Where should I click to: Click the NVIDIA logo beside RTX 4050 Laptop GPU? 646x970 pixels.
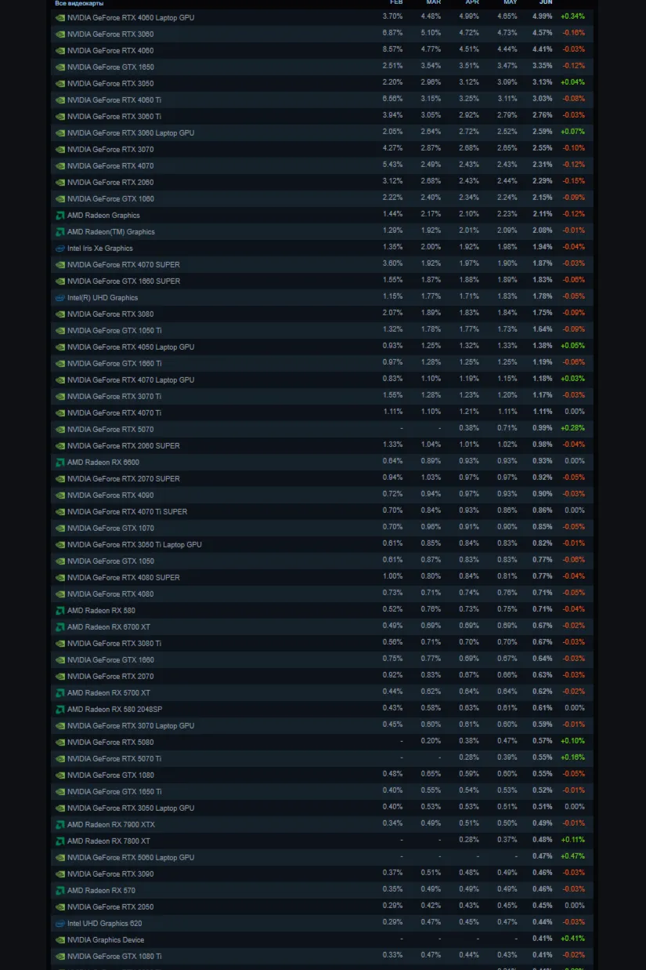(x=60, y=347)
